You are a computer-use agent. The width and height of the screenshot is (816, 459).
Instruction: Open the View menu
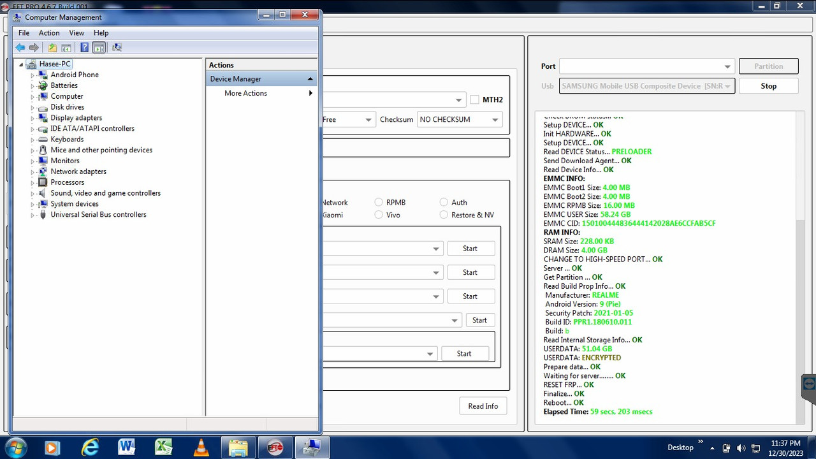[76, 33]
